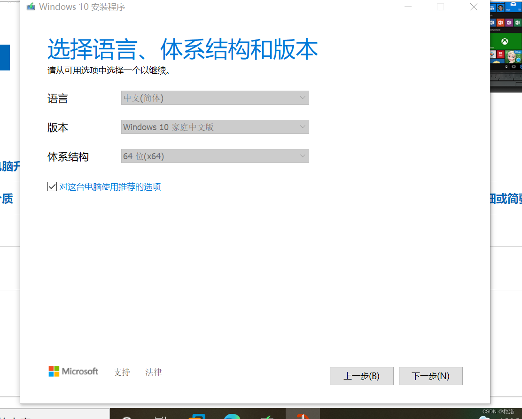Close the Windows 10 setup window

(x=474, y=7)
